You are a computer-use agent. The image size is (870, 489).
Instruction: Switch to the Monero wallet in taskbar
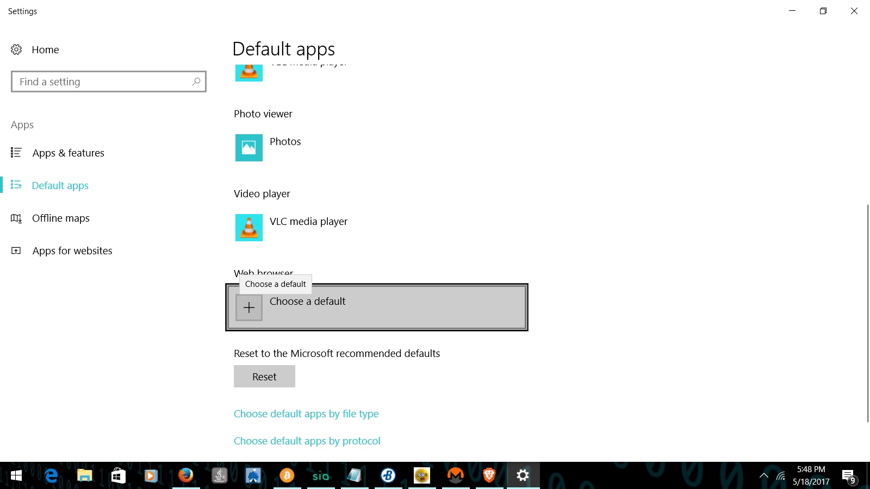(x=456, y=475)
